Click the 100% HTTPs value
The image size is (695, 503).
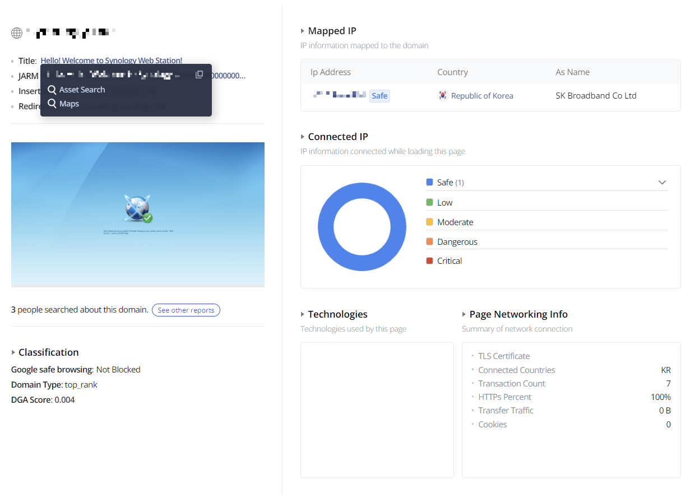click(x=661, y=397)
